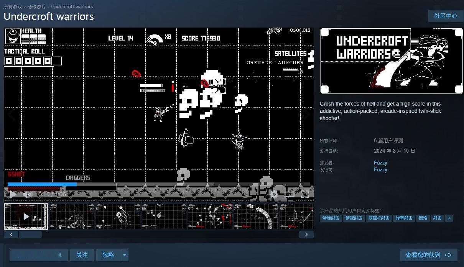The width and height of the screenshot is (464, 267).
Task: Select the 困难 tag
Action: (423, 218)
